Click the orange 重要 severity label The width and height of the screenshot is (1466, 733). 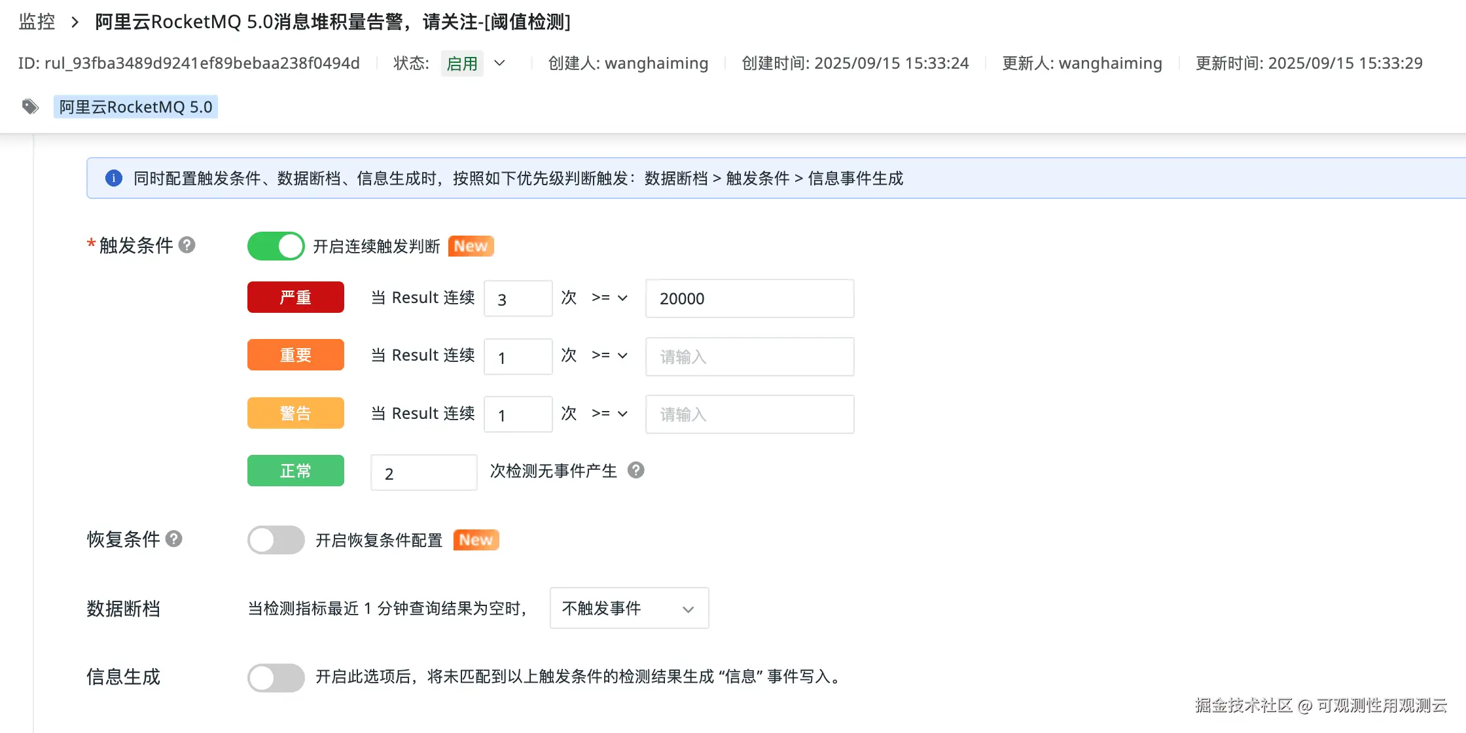(295, 355)
